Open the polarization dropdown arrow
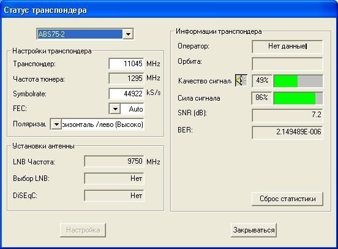Viewport: 338px width, 249px height. pos(56,124)
